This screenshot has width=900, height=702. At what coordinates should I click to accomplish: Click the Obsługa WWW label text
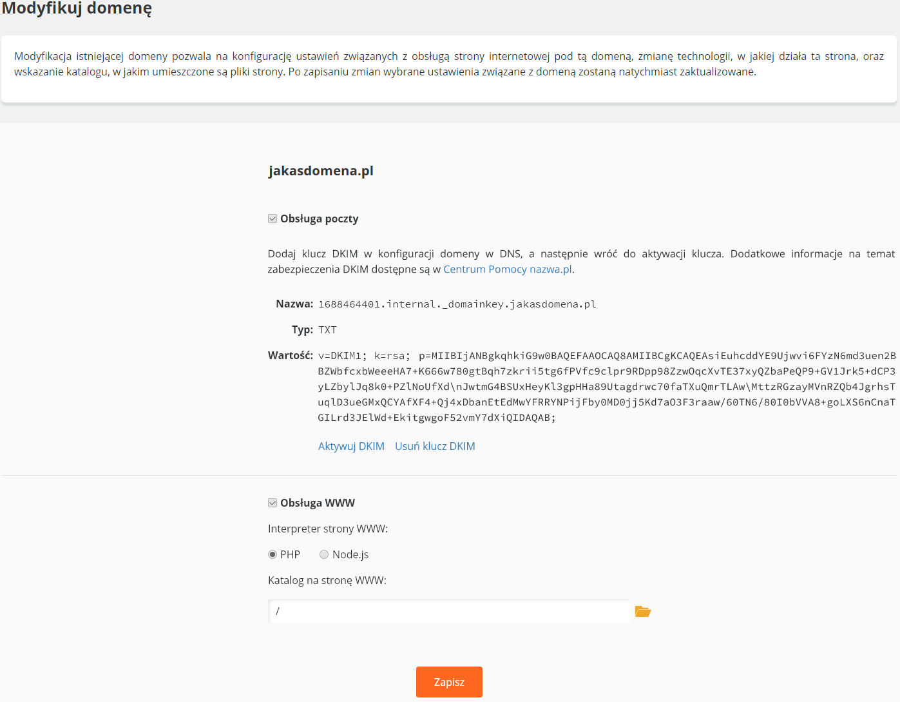tap(318, 503)
